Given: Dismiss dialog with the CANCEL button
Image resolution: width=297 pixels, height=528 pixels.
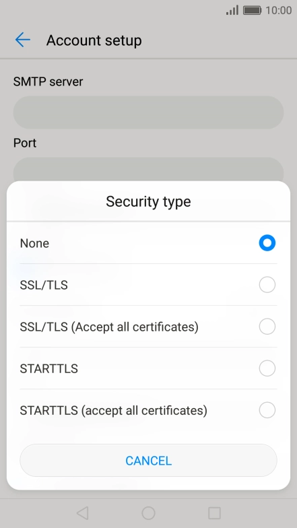Looking at the screenshot, I should (x=148, y=461).
